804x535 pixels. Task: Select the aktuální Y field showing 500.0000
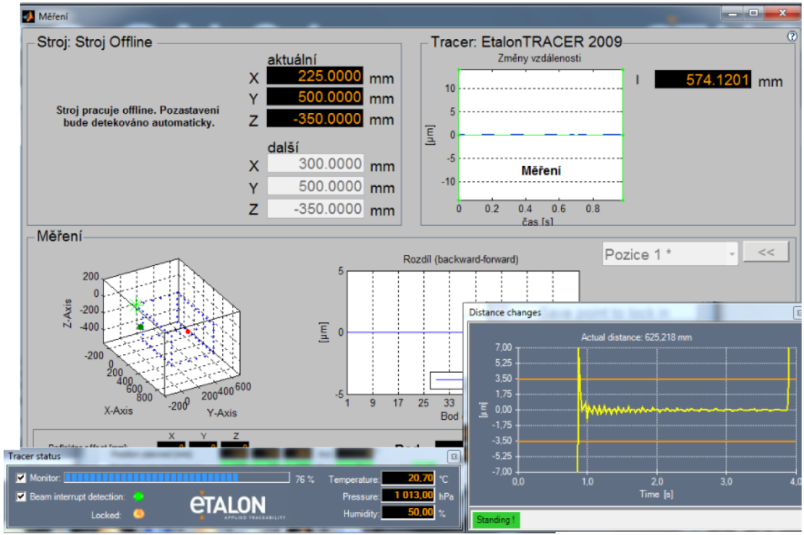pyautogui.click(x=315, y=98)
